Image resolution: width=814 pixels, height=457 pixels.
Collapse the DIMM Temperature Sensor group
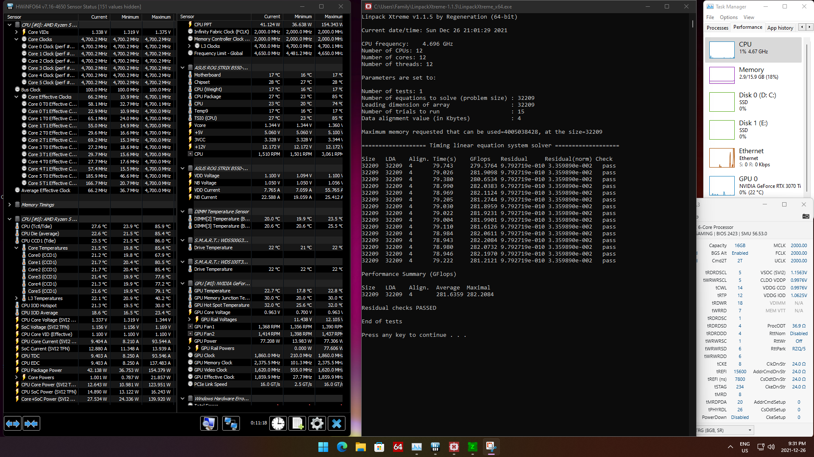pyautogui.click(x=182, y=212)
